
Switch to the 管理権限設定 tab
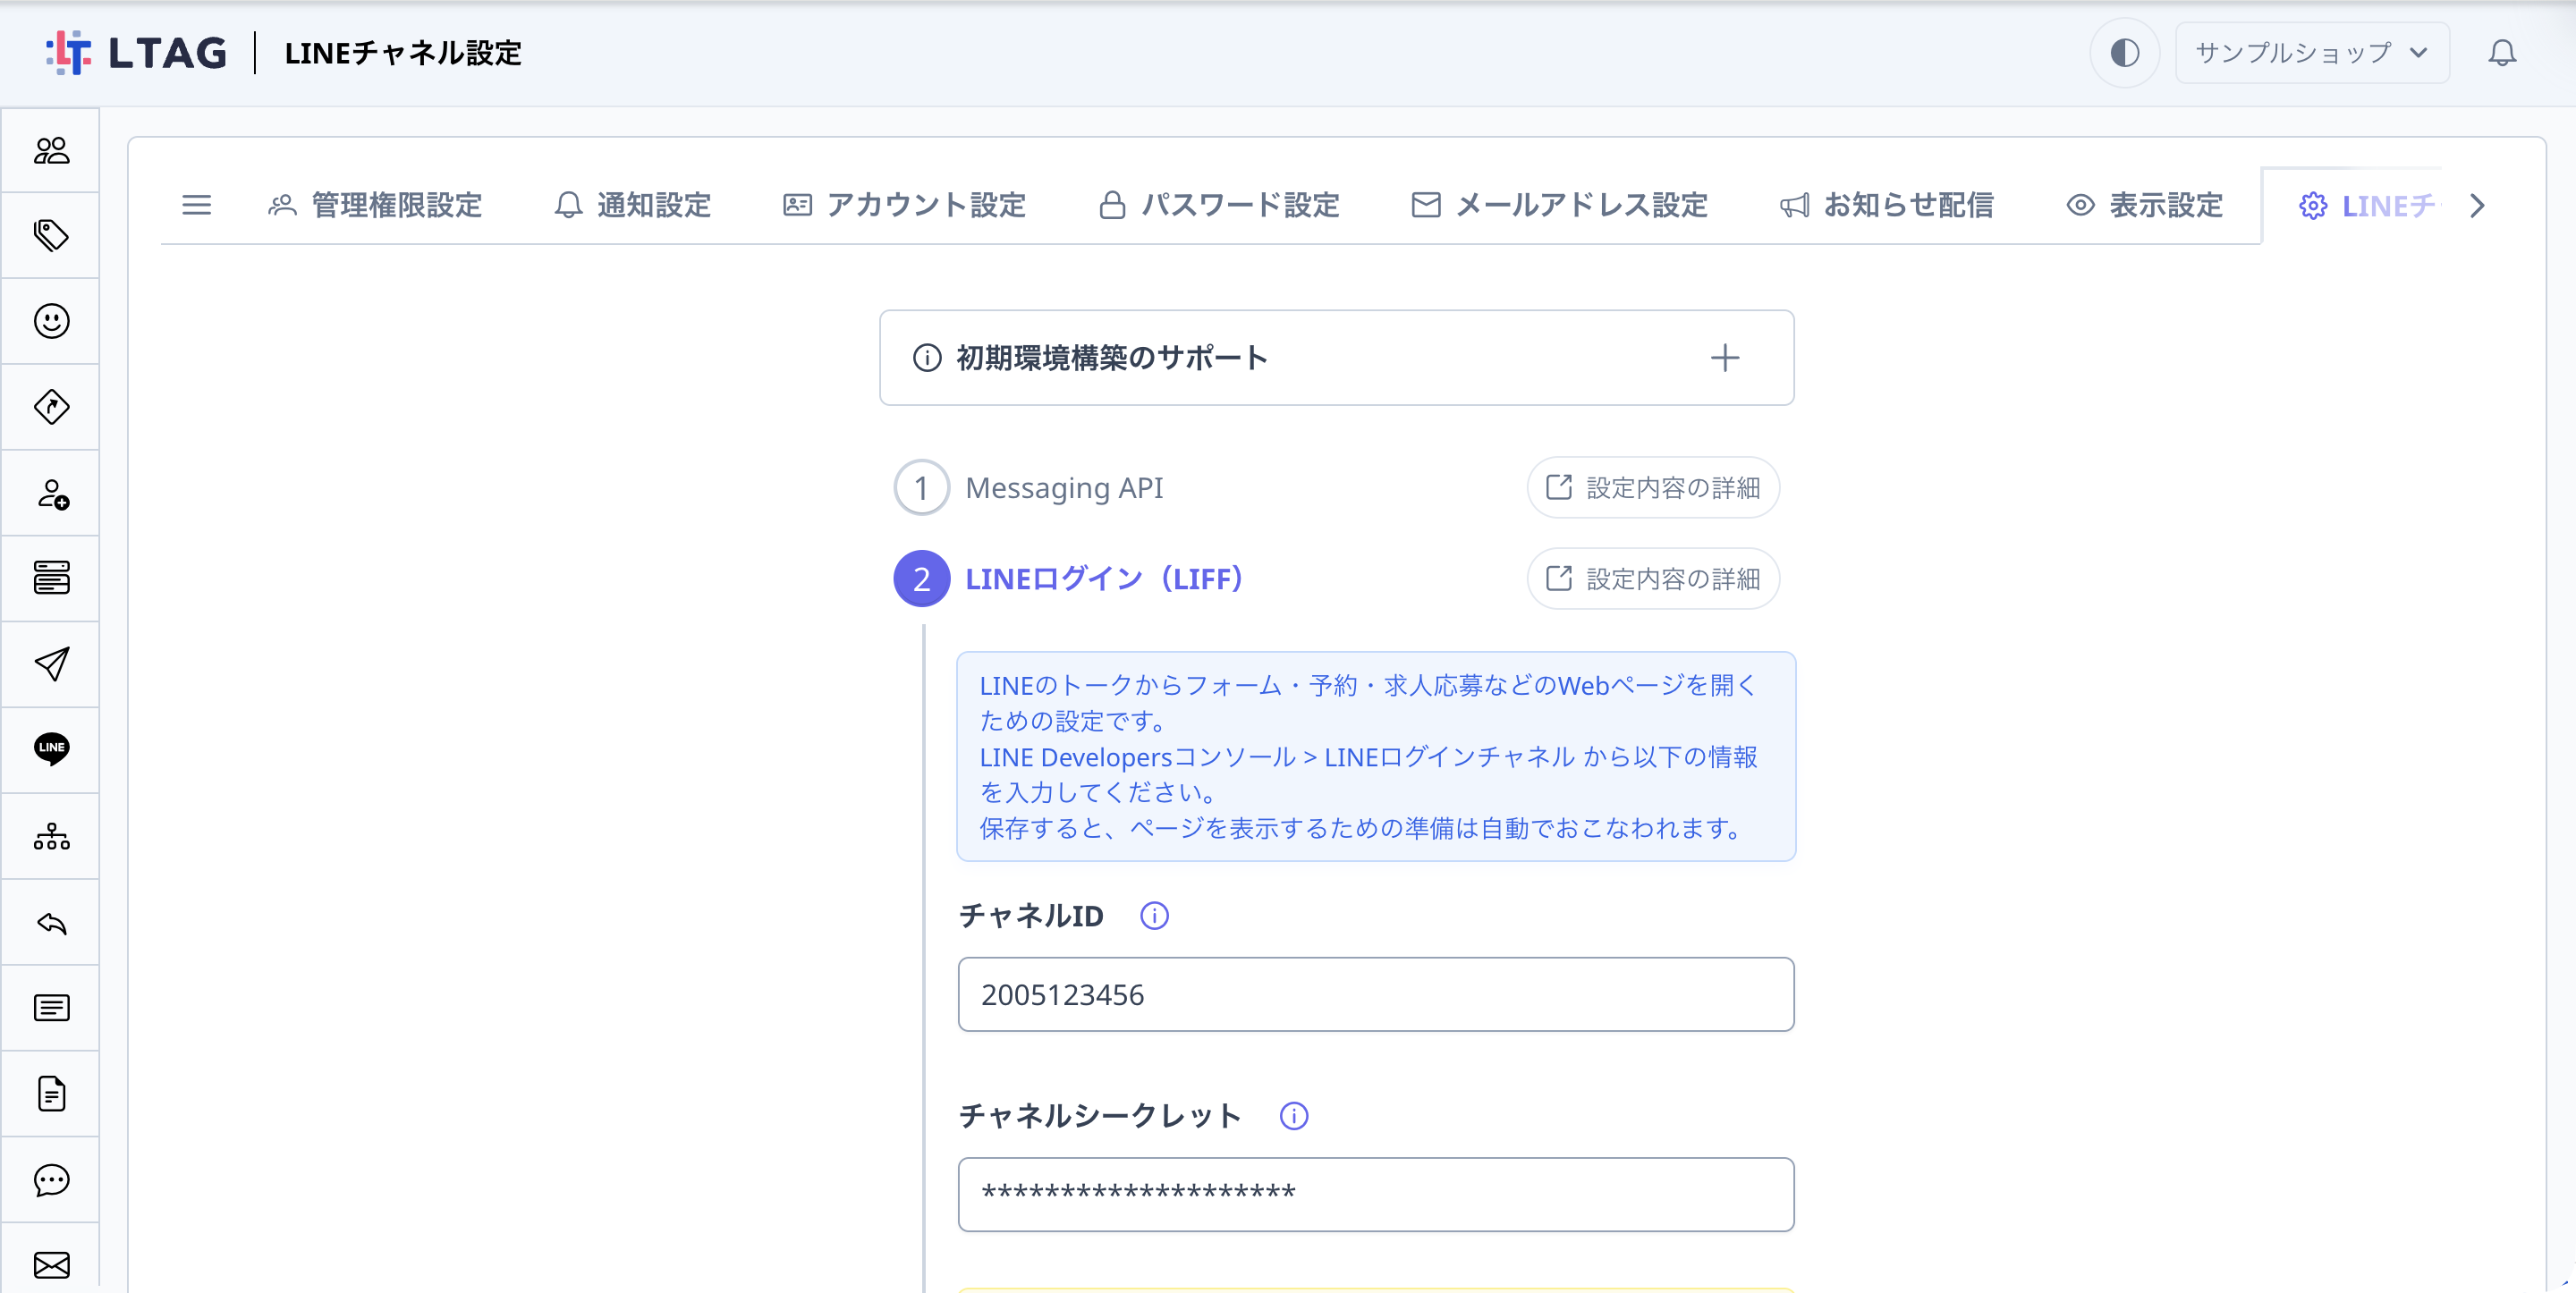tap(376, 205)
